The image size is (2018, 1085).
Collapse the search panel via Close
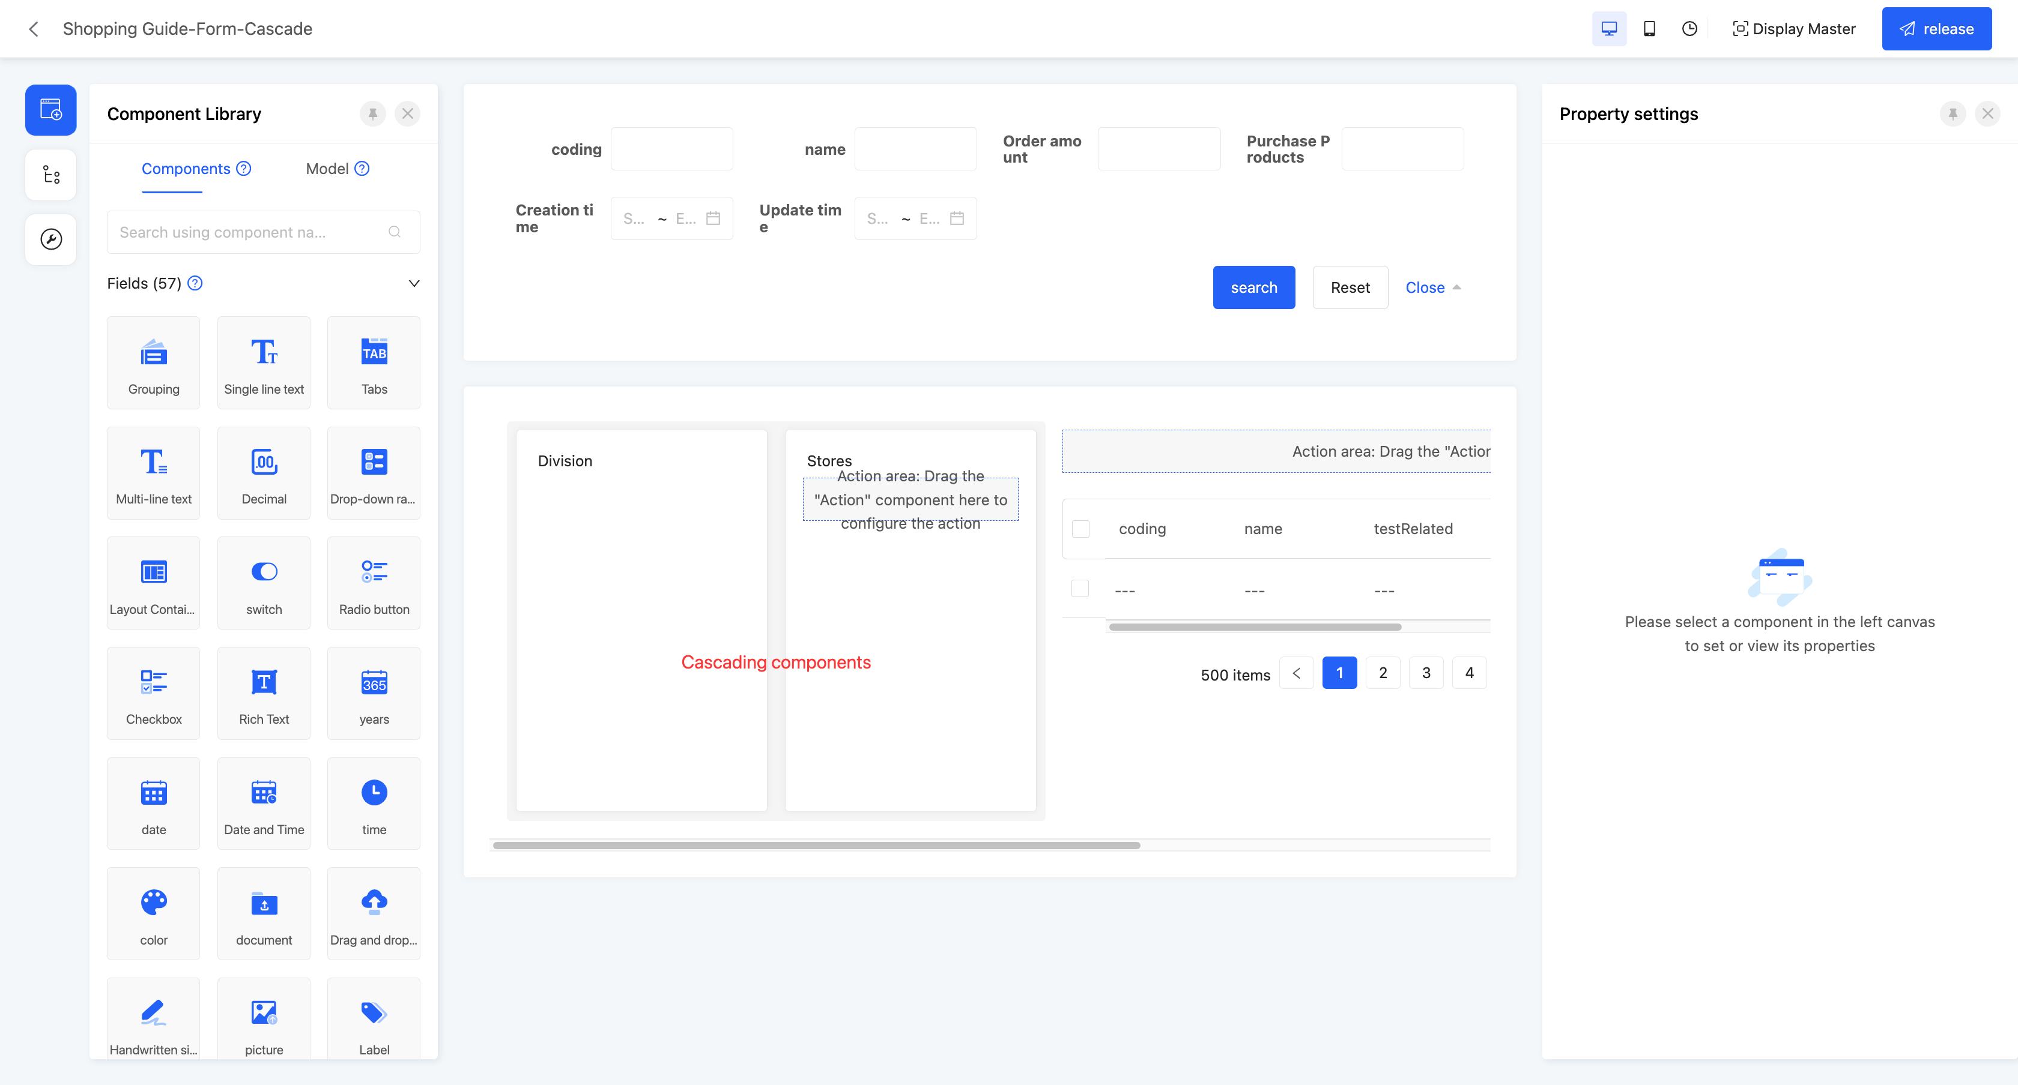[x=1426, y=287]
